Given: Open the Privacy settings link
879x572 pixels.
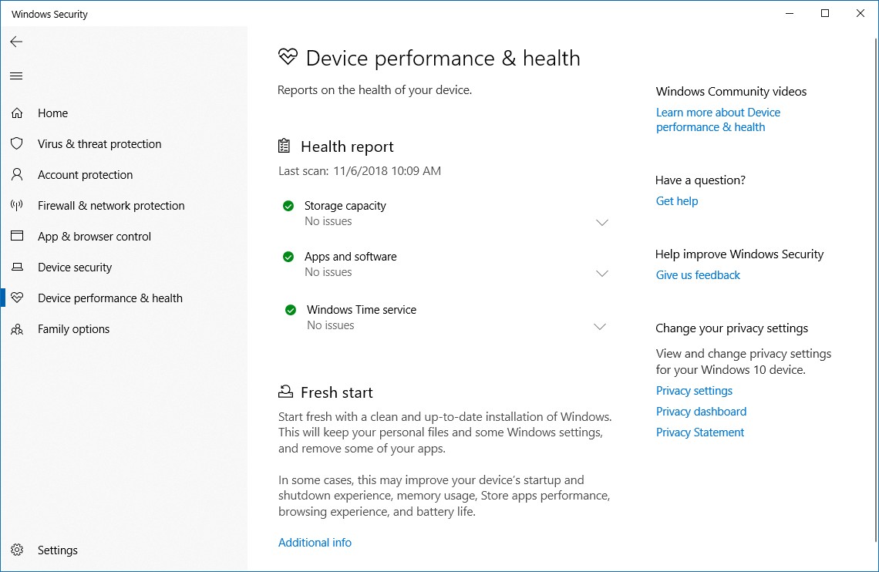Looking at the screenshot, I should tap(694, 391).
